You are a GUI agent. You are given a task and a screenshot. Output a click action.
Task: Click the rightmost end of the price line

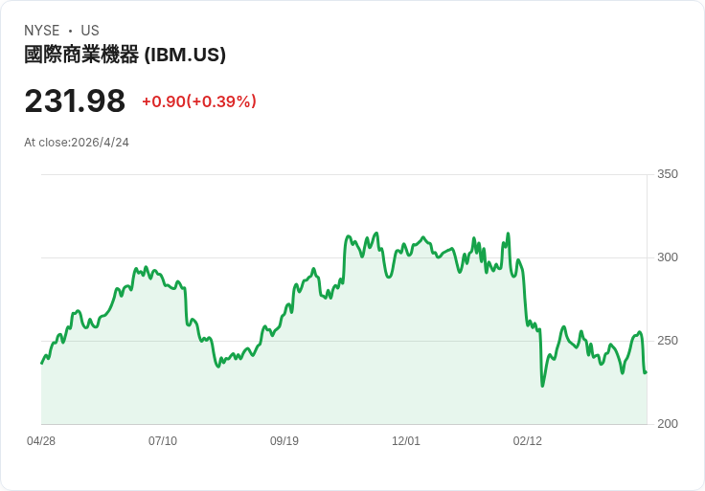(646, 372)
